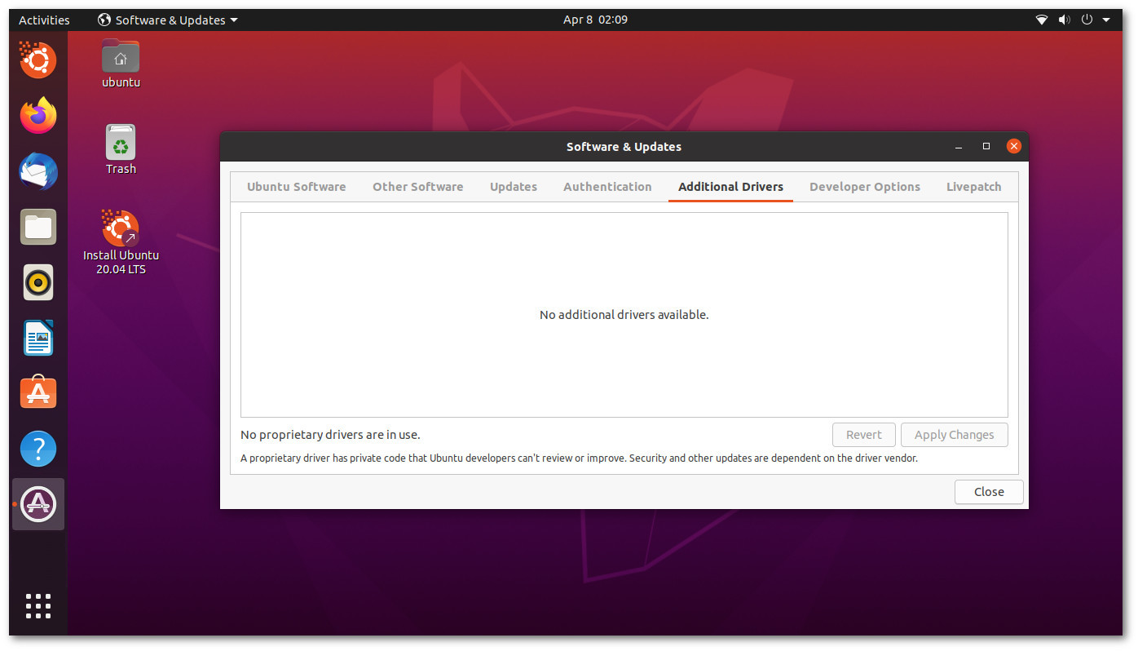Go to the Updates tab
The image size is (1138, 651).
click(513, 187)
